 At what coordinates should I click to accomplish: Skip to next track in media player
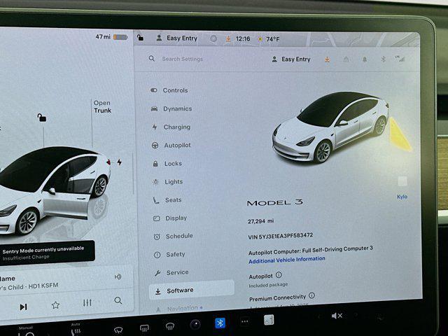23,307
